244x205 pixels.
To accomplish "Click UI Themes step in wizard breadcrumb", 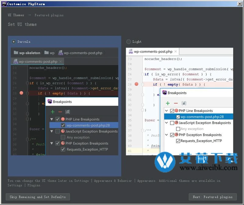I will (16, 15).
